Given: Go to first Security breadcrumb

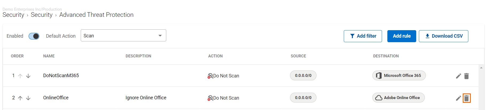Looking at the screenshot, I should coord(13,15).
